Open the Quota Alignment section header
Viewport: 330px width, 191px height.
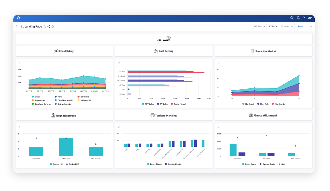click(x=264, y=115)
